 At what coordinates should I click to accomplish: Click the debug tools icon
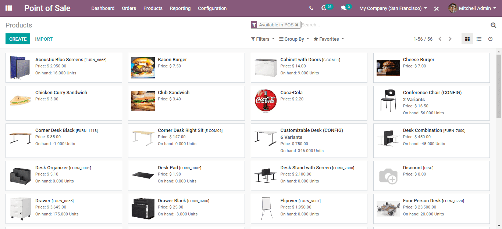(437, 8)
